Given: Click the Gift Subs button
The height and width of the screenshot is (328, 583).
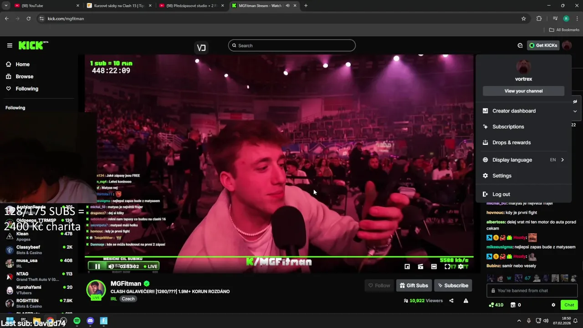Looking at the screenshot, I should (414, 286).
